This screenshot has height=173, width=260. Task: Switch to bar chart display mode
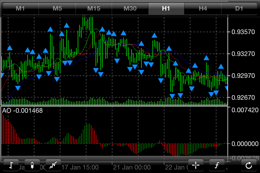click(x=11, y=165)
